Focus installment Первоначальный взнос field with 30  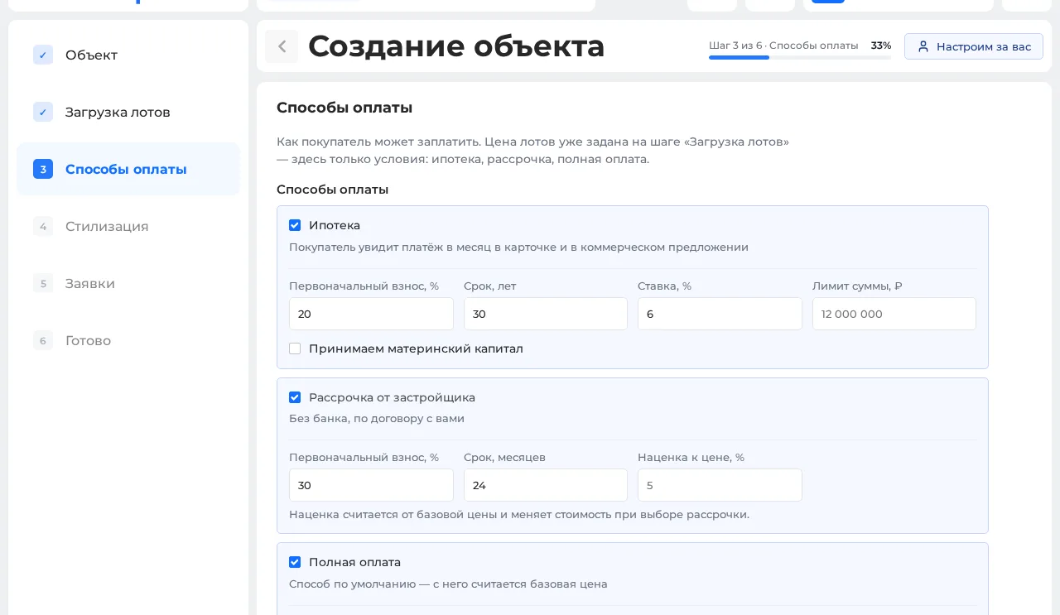[x=371, y=485]
